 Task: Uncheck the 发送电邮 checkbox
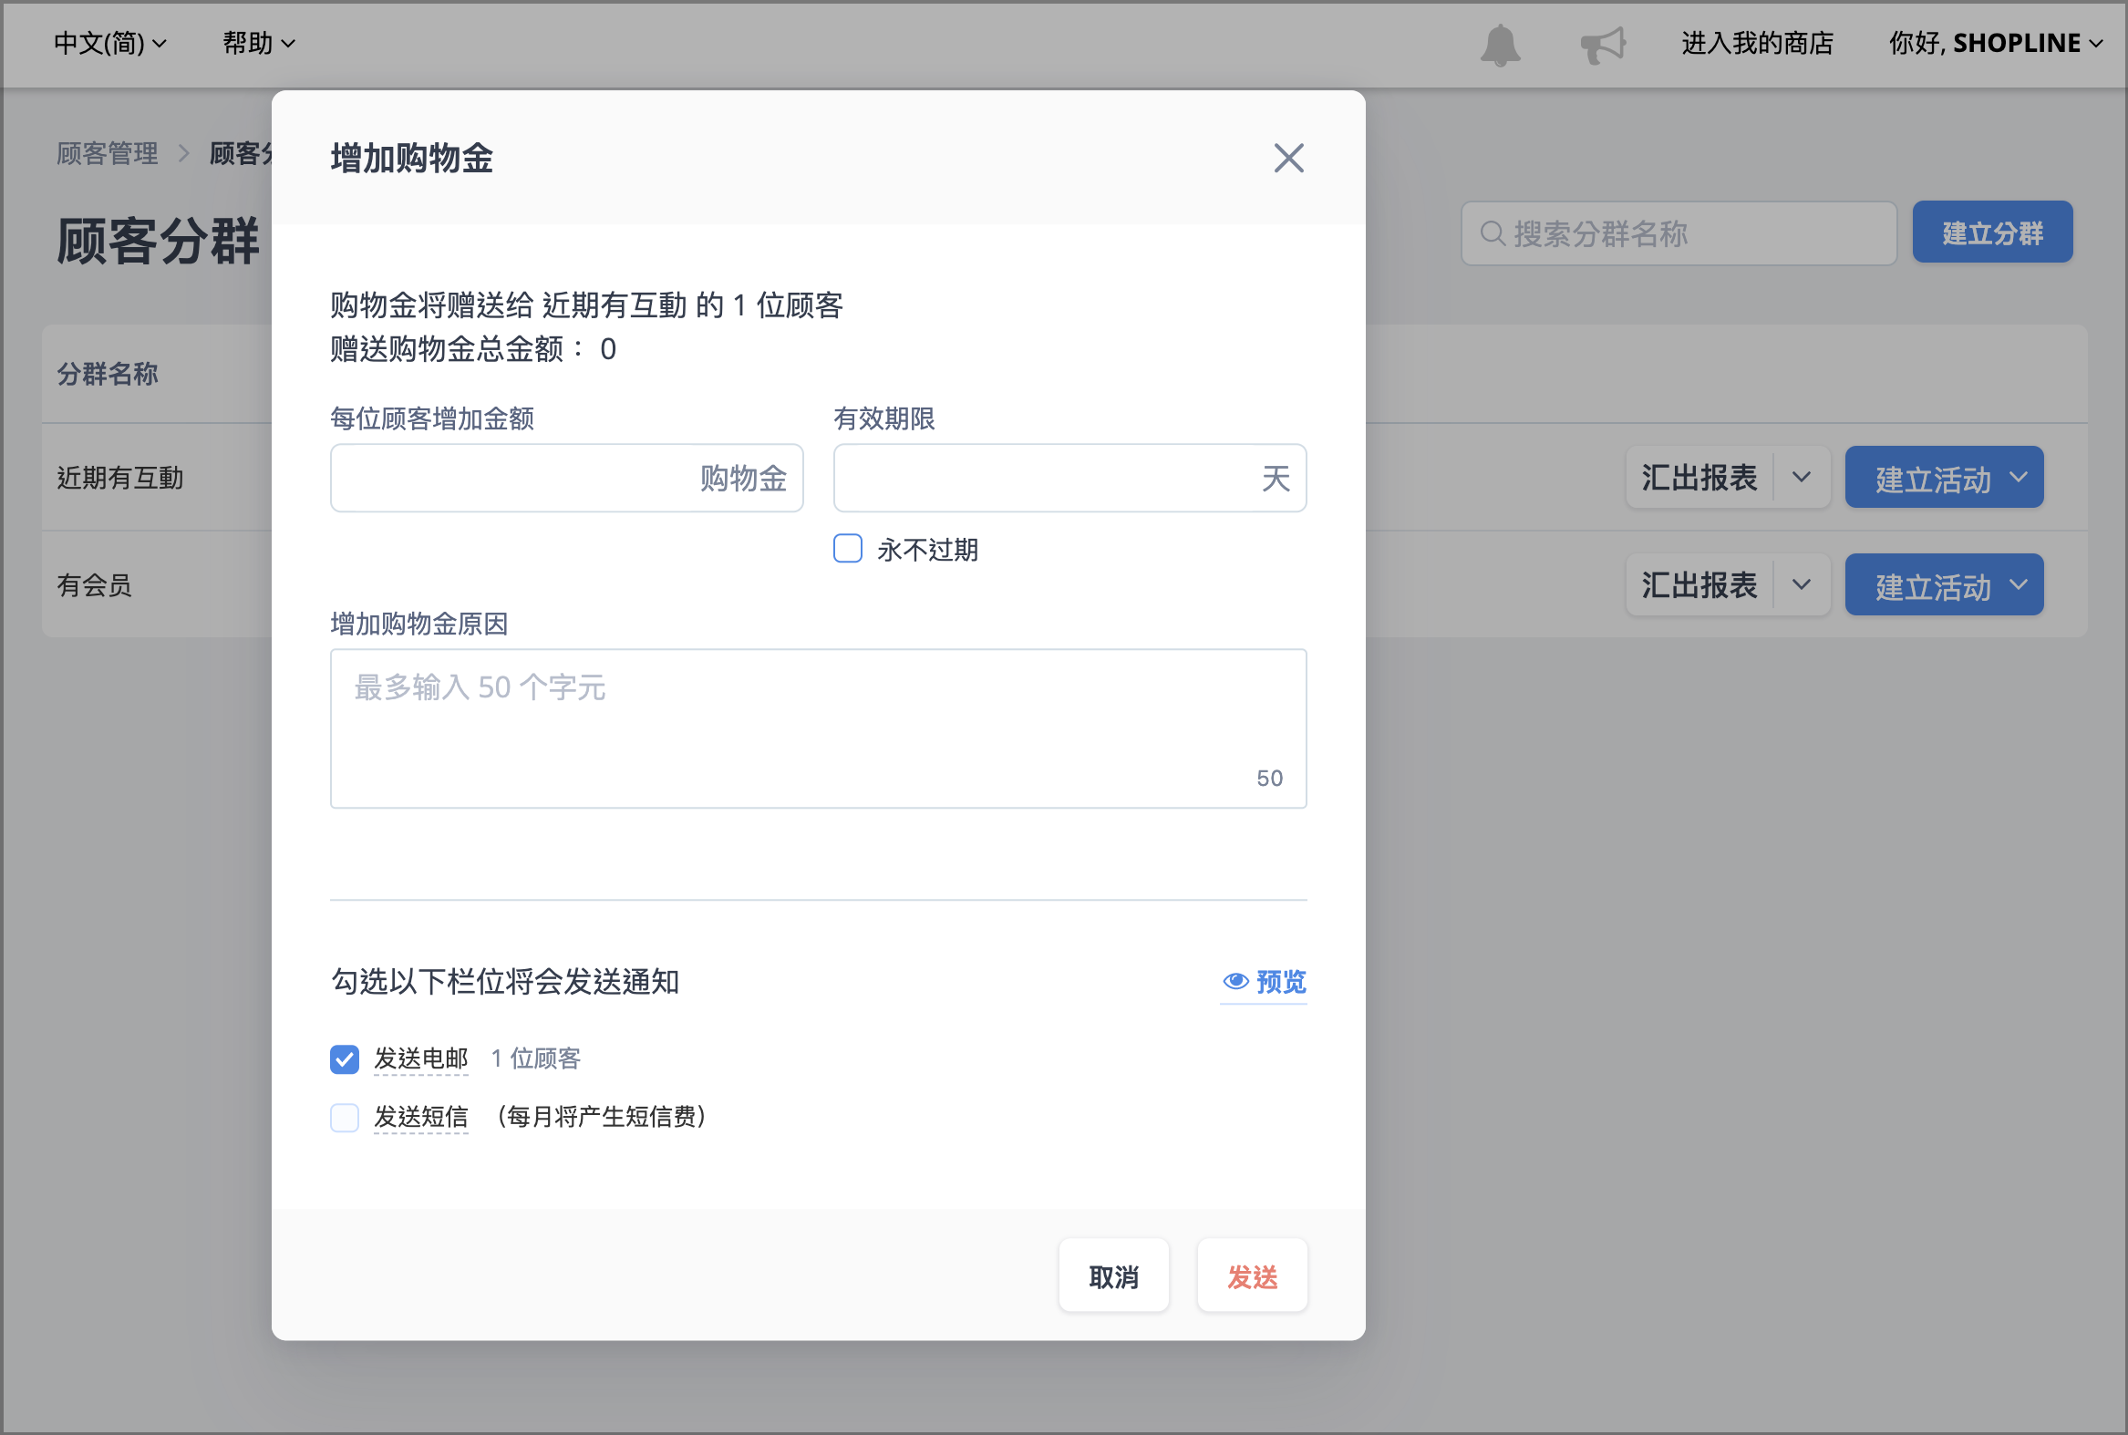click(345, 1058)
